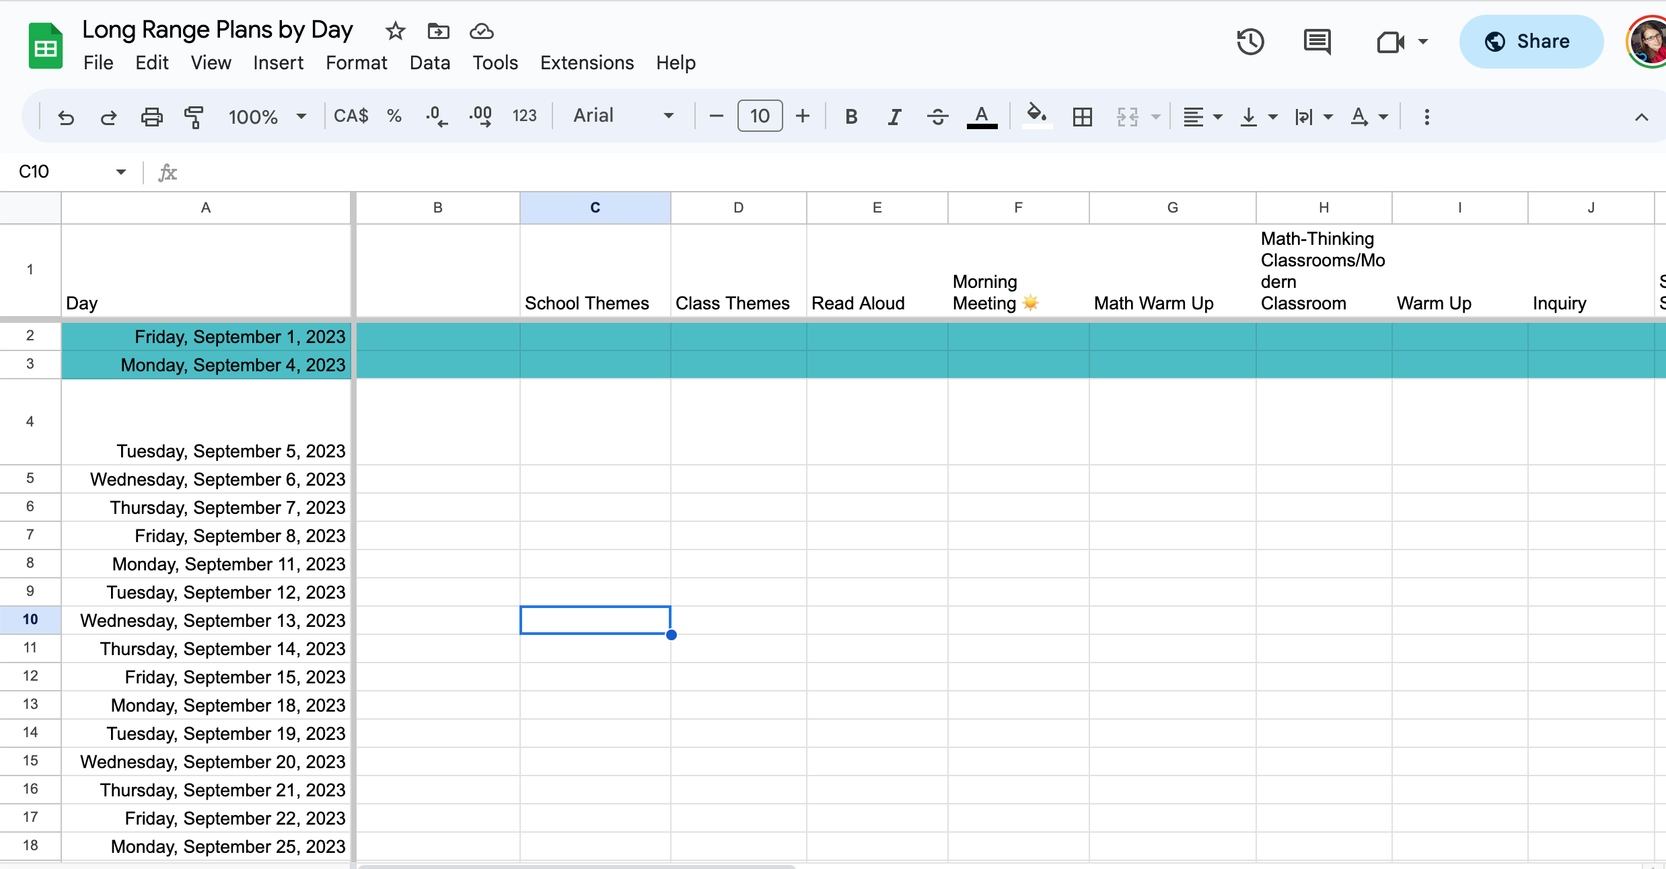
Task: Open the Extensions menu
Action: pyautogui.click(x=587, y=63)
